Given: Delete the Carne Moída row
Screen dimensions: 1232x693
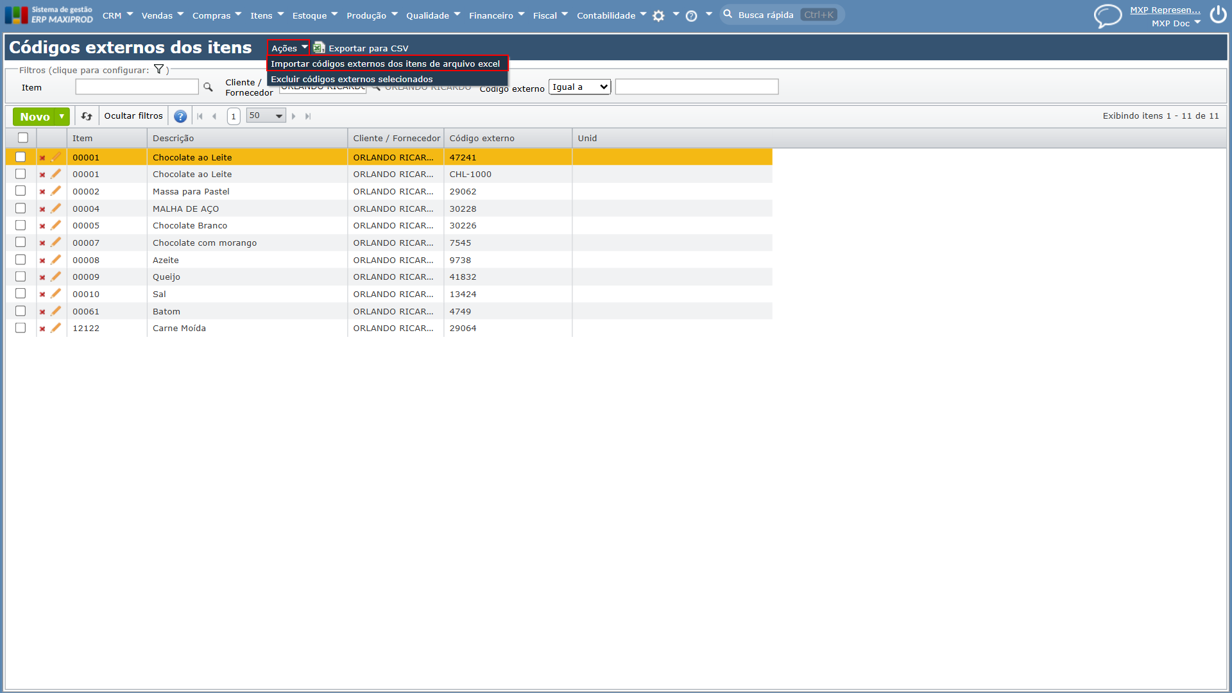Looking at the screenshot, I should click(x=42, y=329).
